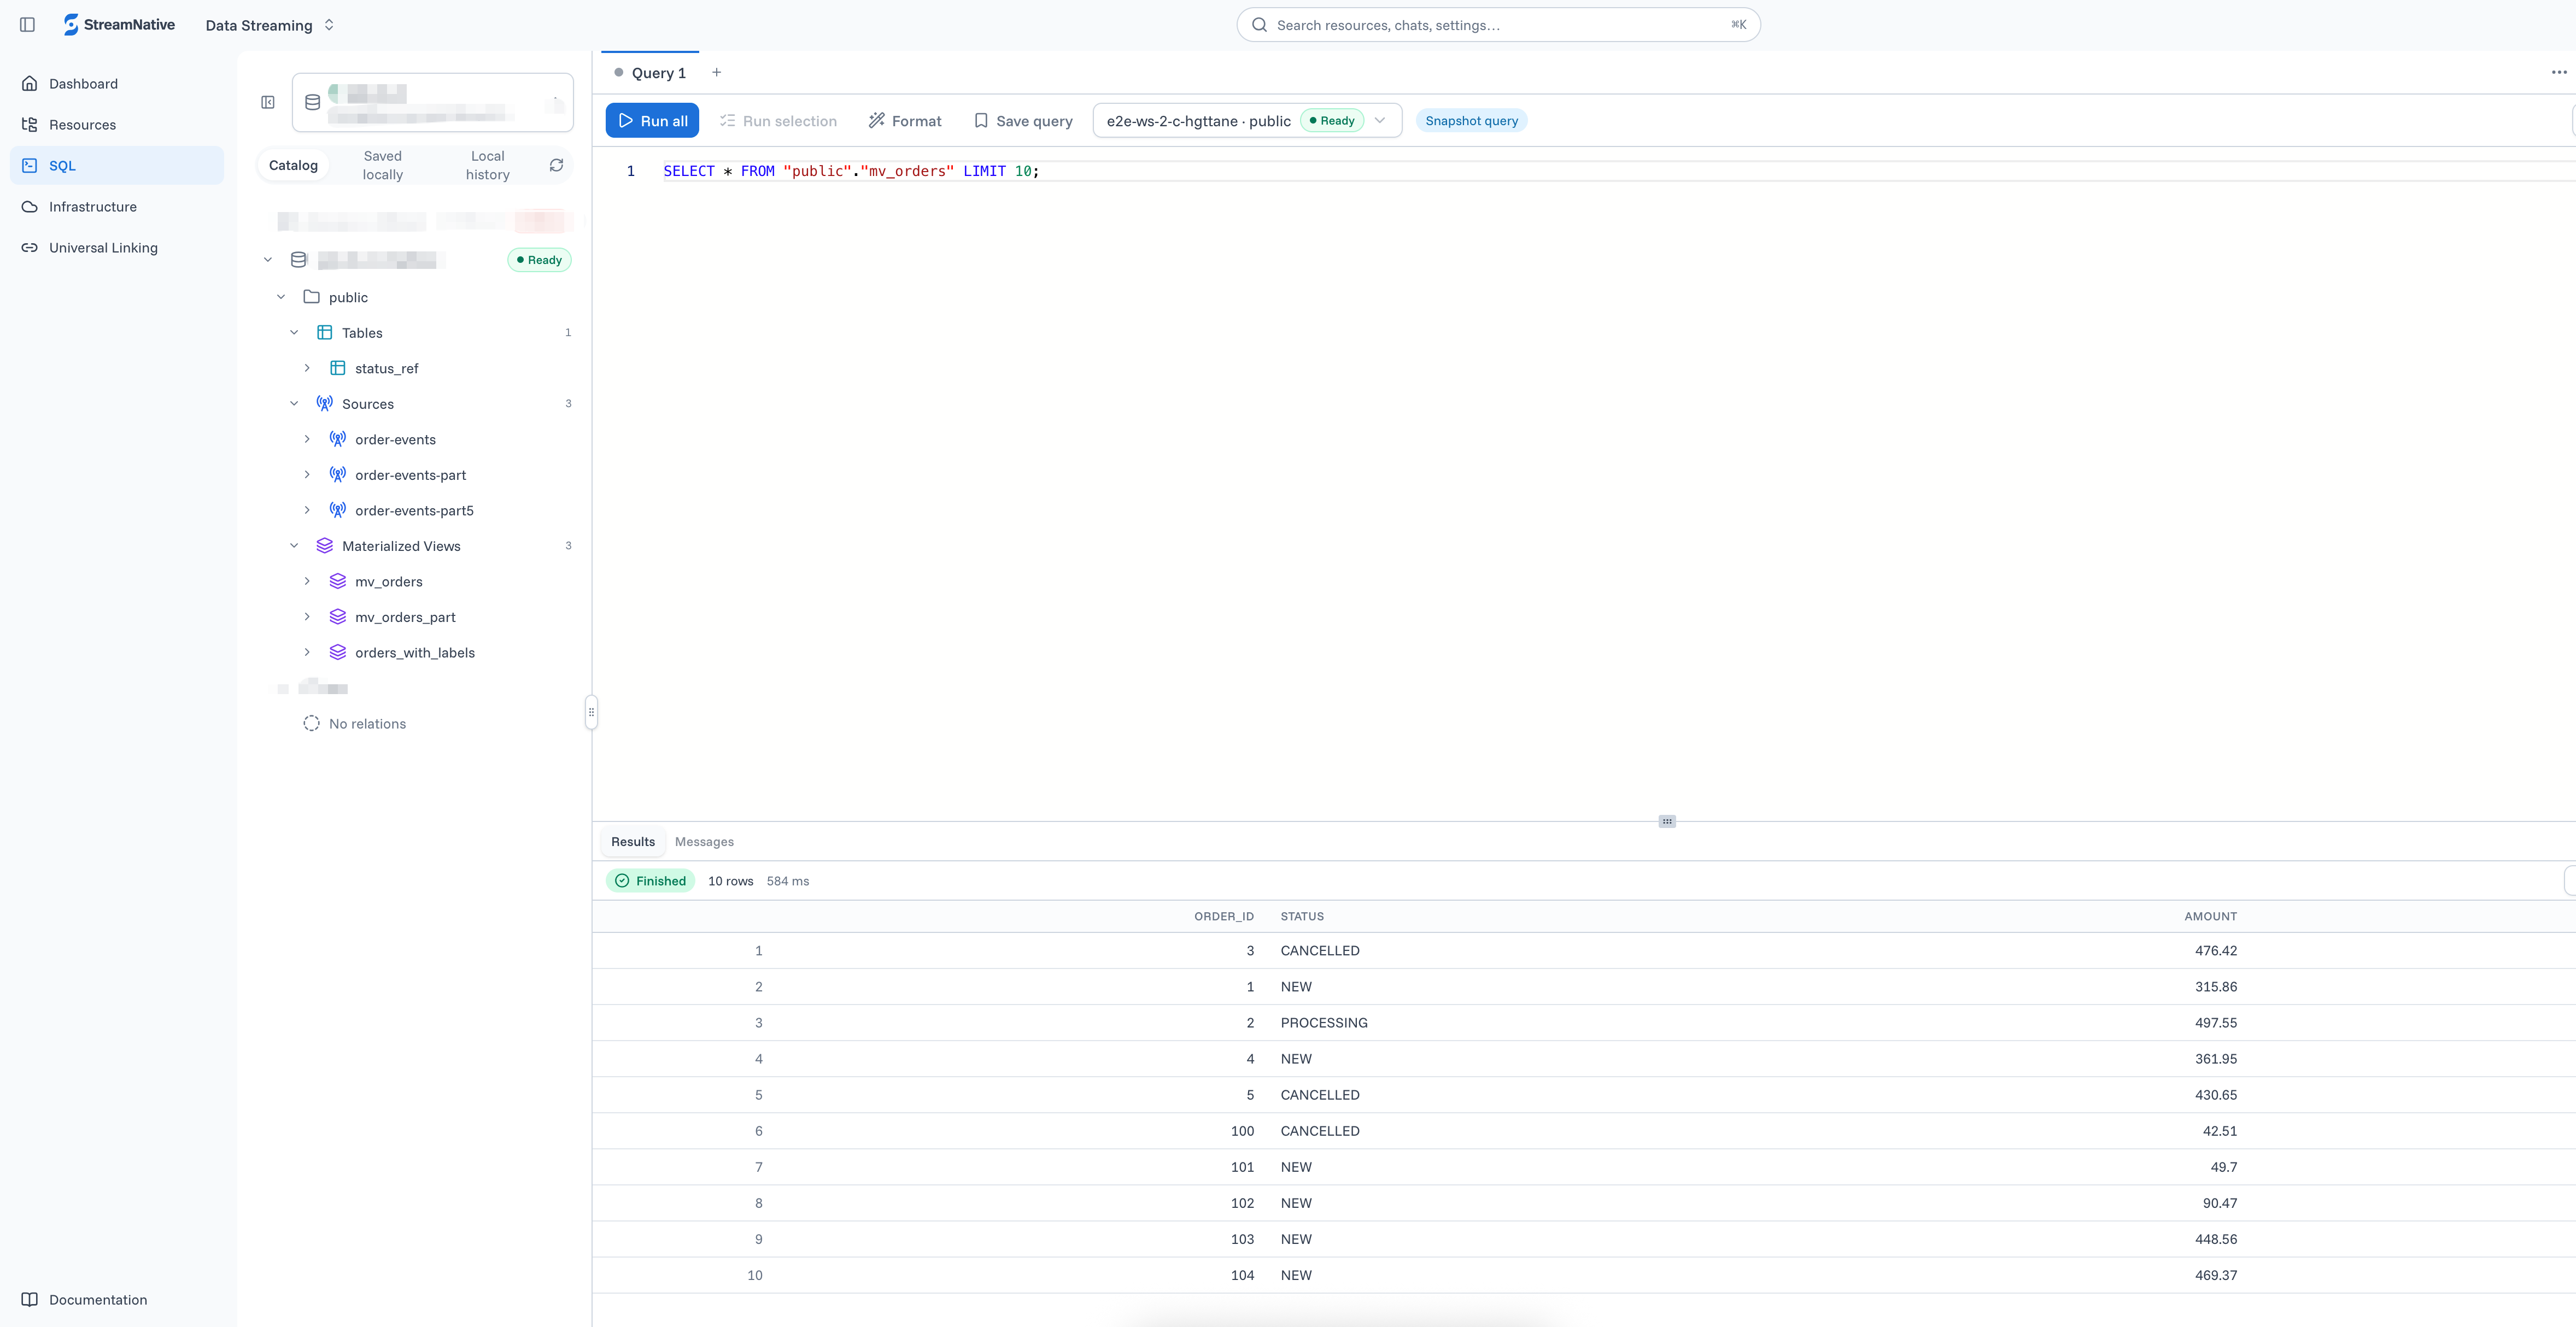Expand the mv_orders view chevron
The width and height of the screenshot is (2576, 1327).
(x=307, y=581)
